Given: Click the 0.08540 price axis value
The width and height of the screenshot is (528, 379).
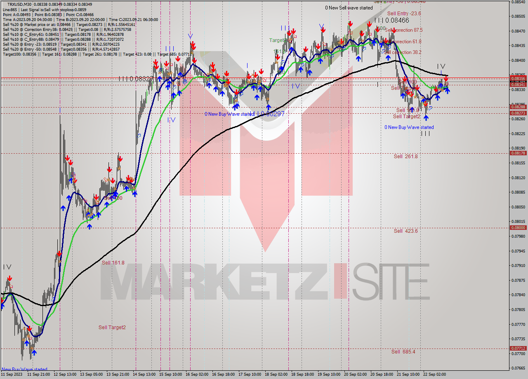Looking at the screenshot, I should (518, 2).
